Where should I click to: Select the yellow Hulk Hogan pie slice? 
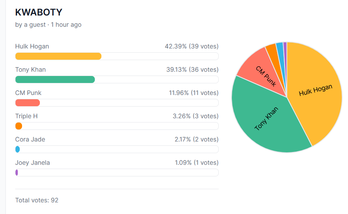click(x=315, y=93)
